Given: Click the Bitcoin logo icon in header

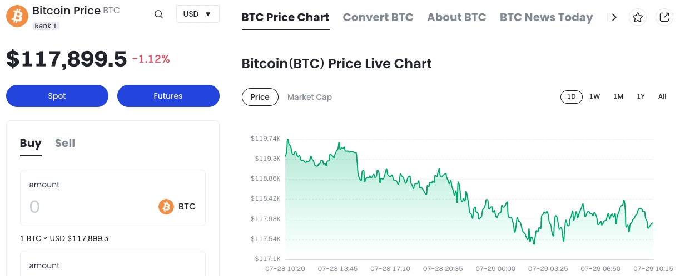Looking at the screenshot, I should click(17, 16).
